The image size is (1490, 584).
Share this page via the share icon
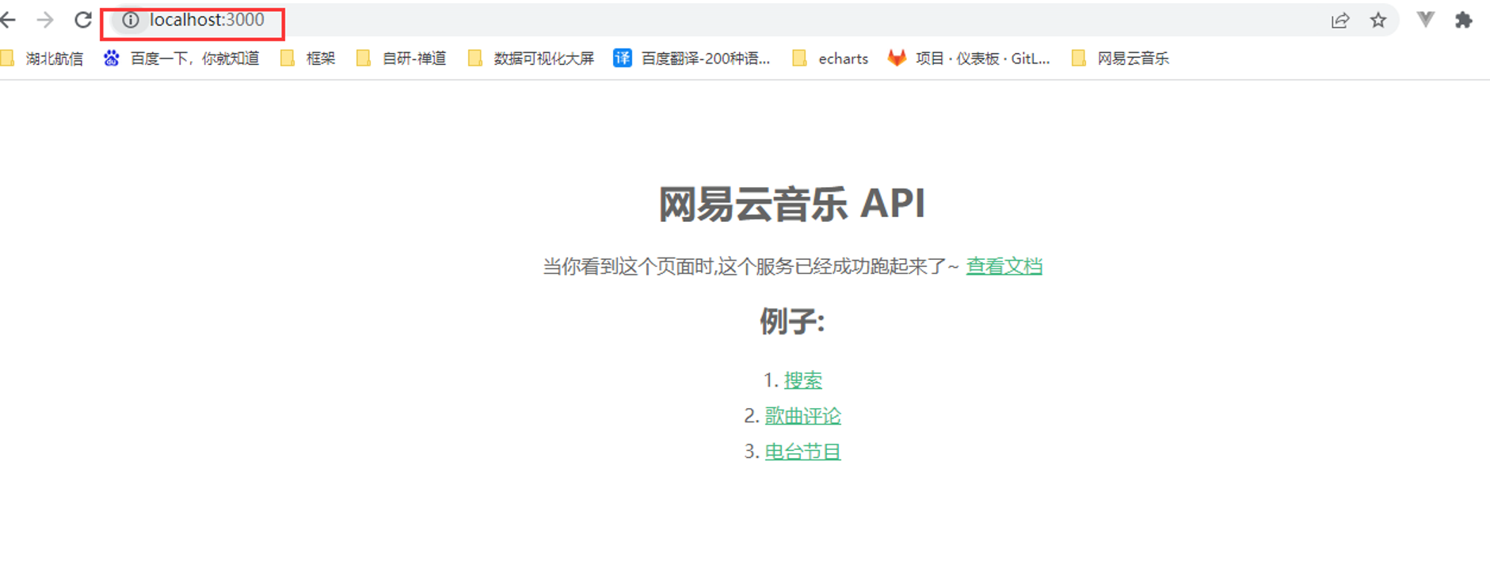point(1339,21)
